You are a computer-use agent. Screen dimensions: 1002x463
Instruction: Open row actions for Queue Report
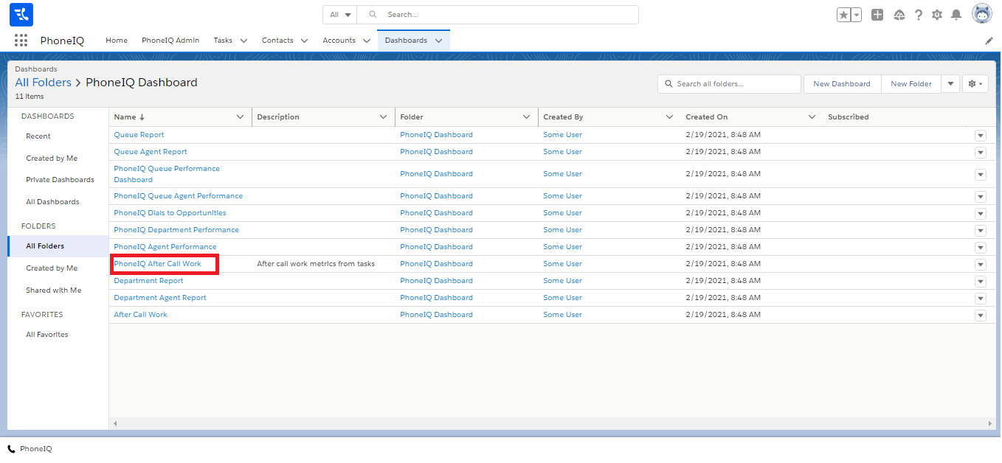[x=980, y=136]
